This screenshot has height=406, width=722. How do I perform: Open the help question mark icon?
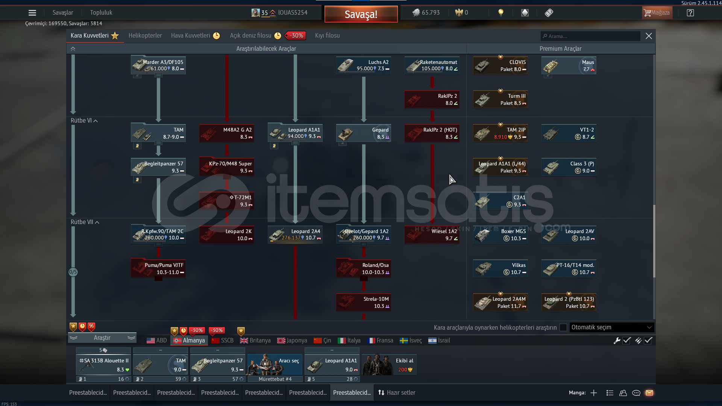690,13
